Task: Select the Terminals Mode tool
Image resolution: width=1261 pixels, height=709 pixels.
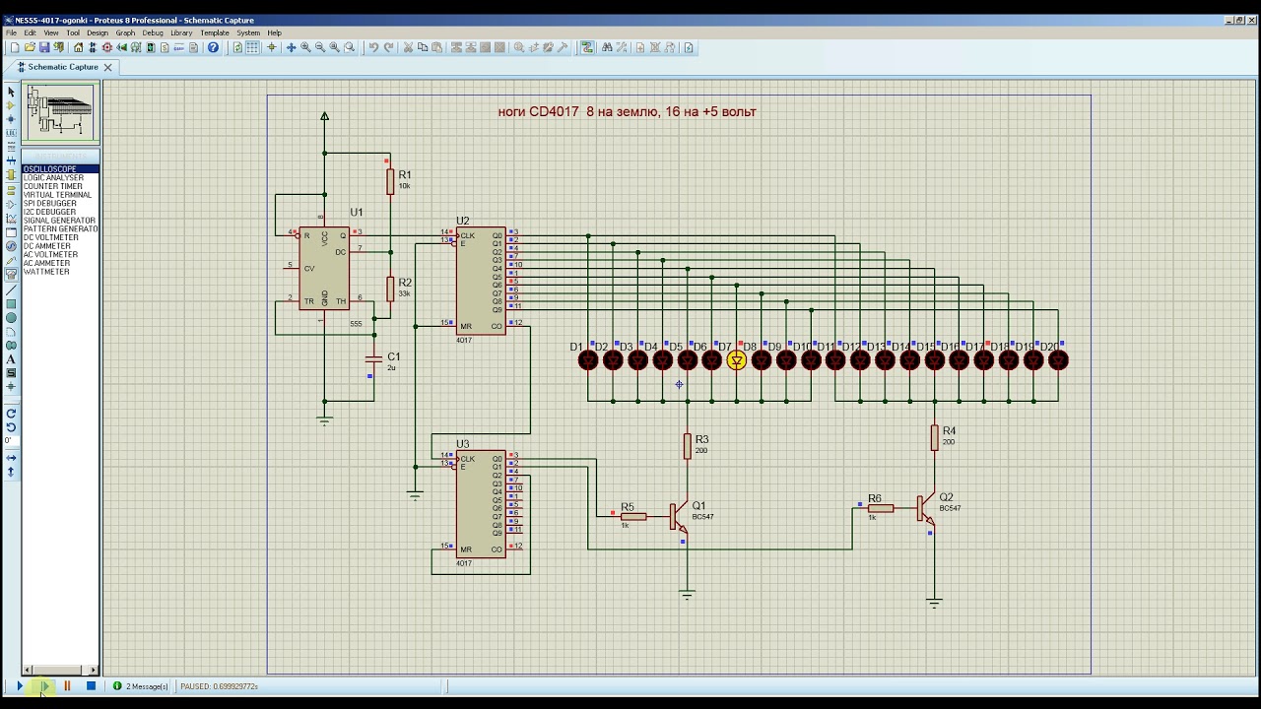Action: (x=11, y=193)
